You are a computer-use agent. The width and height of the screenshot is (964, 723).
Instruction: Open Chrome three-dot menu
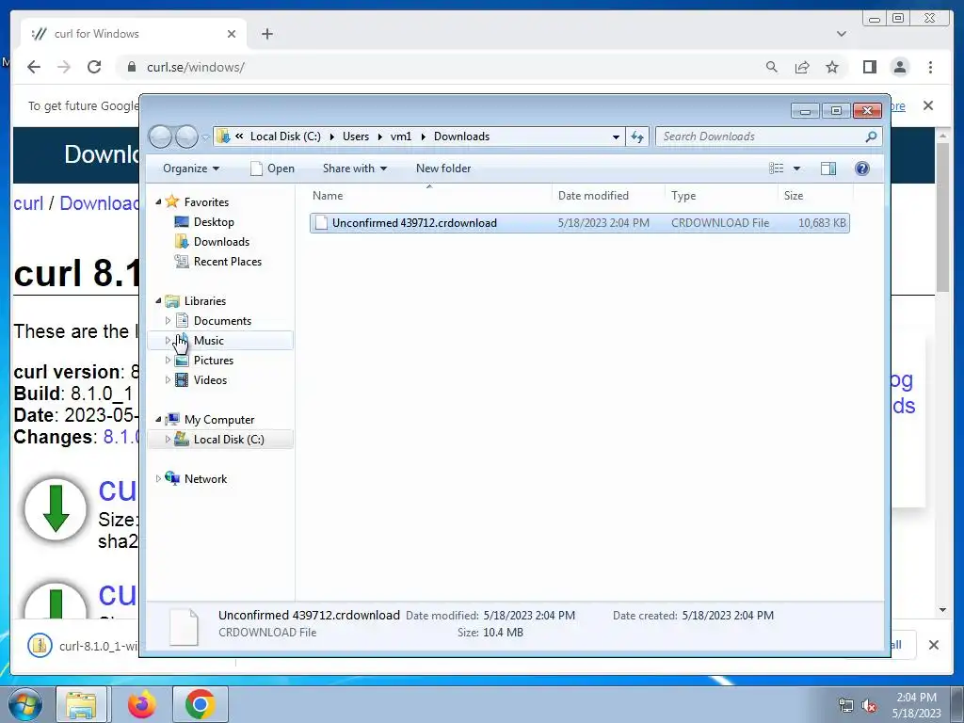(x=930, y=67)
